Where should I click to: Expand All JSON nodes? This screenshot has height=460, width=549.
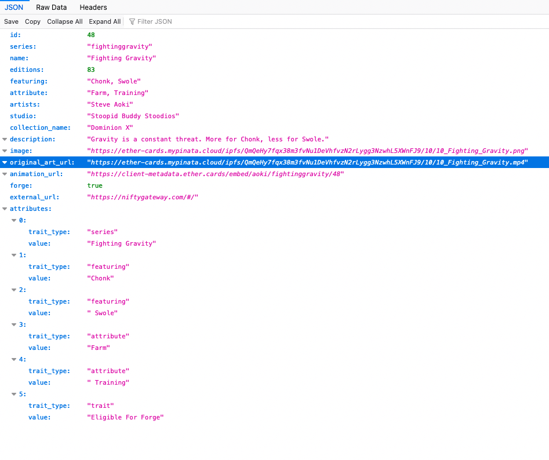pos(104,21)
